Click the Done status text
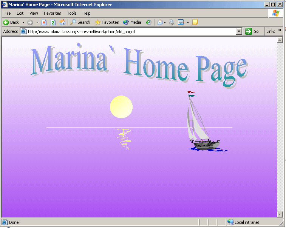This screenshot has height=228, width=286. 14,222
